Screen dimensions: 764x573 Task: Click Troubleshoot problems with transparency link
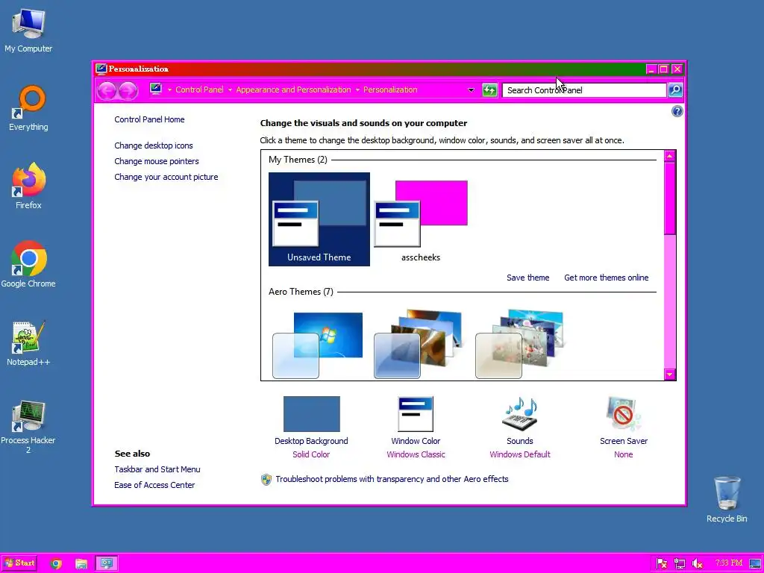coord(392,479)
